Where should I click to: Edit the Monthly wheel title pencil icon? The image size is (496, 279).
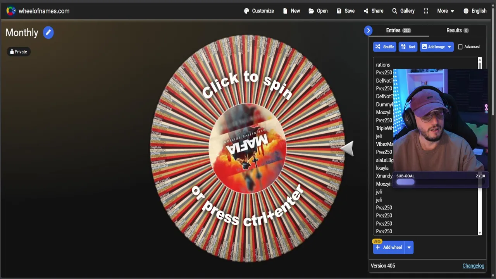pos(48,33)
